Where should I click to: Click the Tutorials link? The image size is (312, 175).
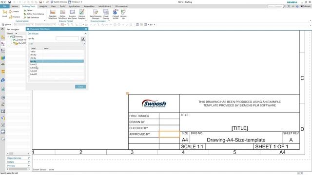click(x=306, y=6)
